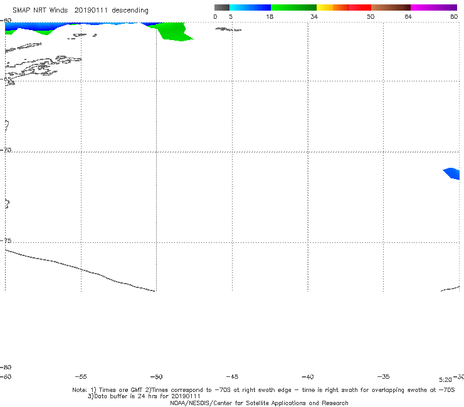464x407 pixels.
Task: Click the green wind patch near -50 longitude
Action: click(173, 32)
